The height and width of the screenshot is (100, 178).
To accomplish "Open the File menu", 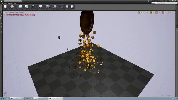I will 2,3.
